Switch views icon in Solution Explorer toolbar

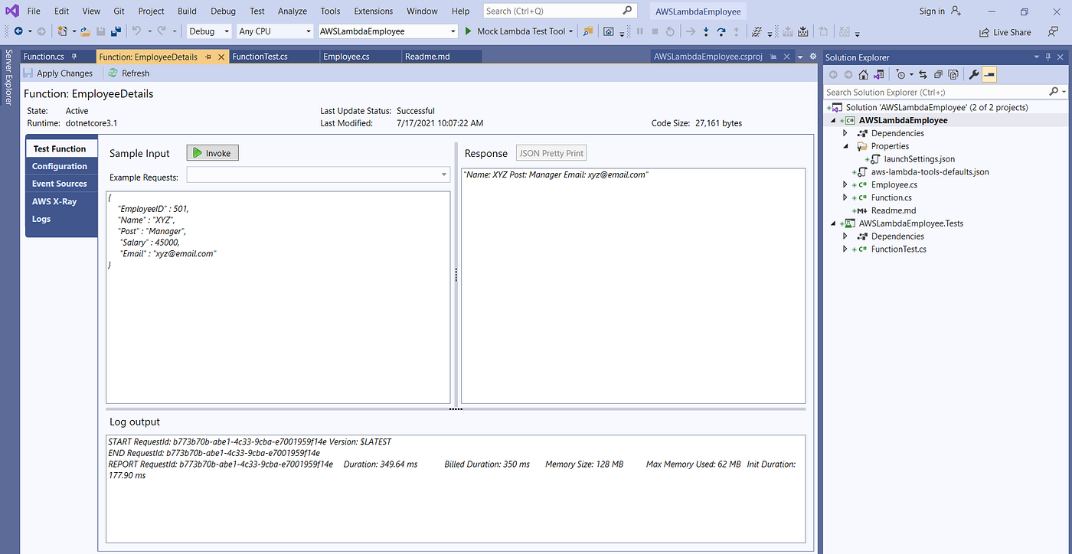click(879, 74)
